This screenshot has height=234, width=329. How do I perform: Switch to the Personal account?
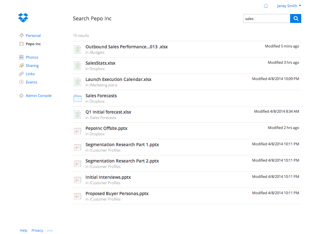33,36
